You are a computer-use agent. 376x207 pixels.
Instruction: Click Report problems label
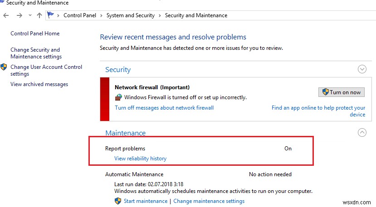click(x=125, y=149)
